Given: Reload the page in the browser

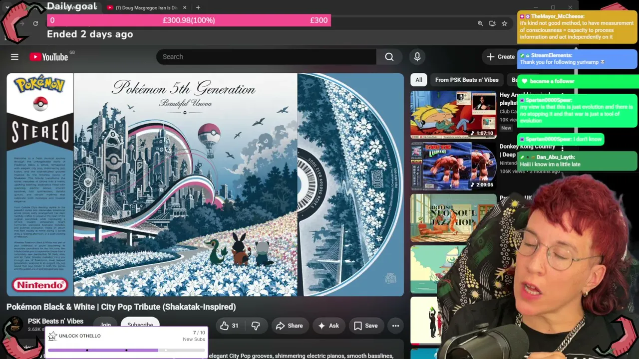Looking at the screenshot, I should pyautogui.click(x=35, y=23).
